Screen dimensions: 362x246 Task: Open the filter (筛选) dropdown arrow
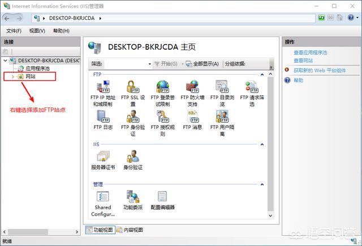149,64
